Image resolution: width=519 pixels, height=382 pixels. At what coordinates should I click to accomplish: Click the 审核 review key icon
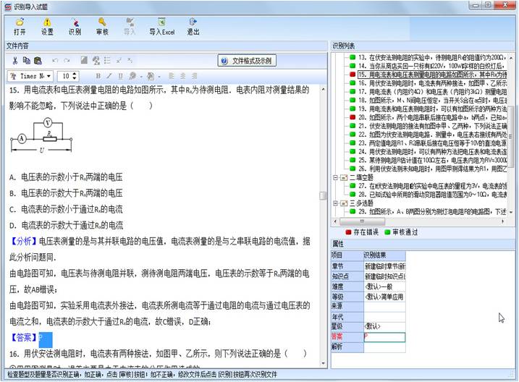102,27
